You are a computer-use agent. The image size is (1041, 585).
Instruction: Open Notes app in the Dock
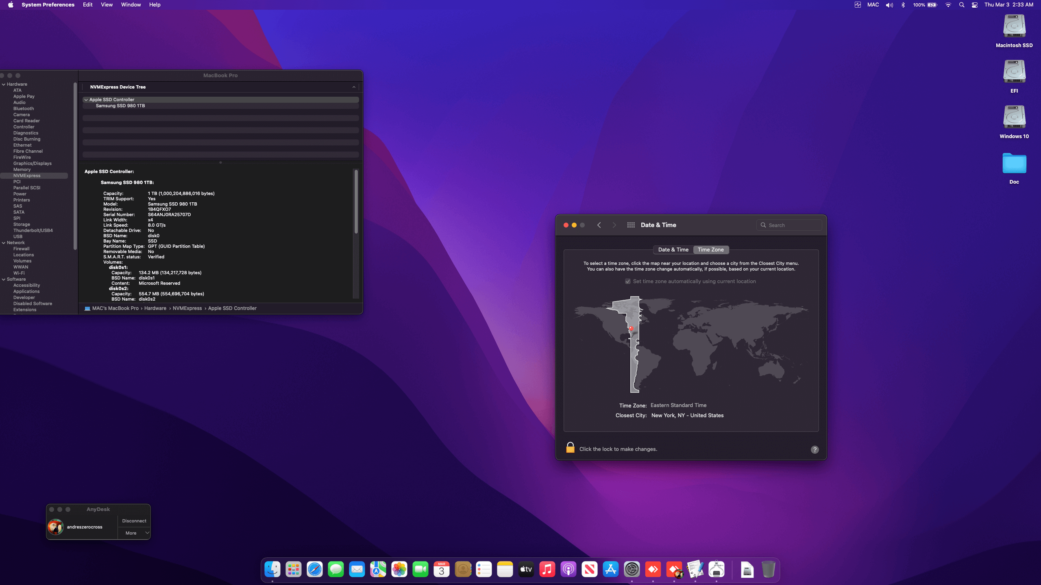505,569
